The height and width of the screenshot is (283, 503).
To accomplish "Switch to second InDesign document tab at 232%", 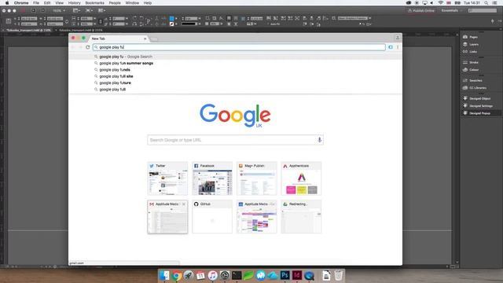I will point(81,30).
